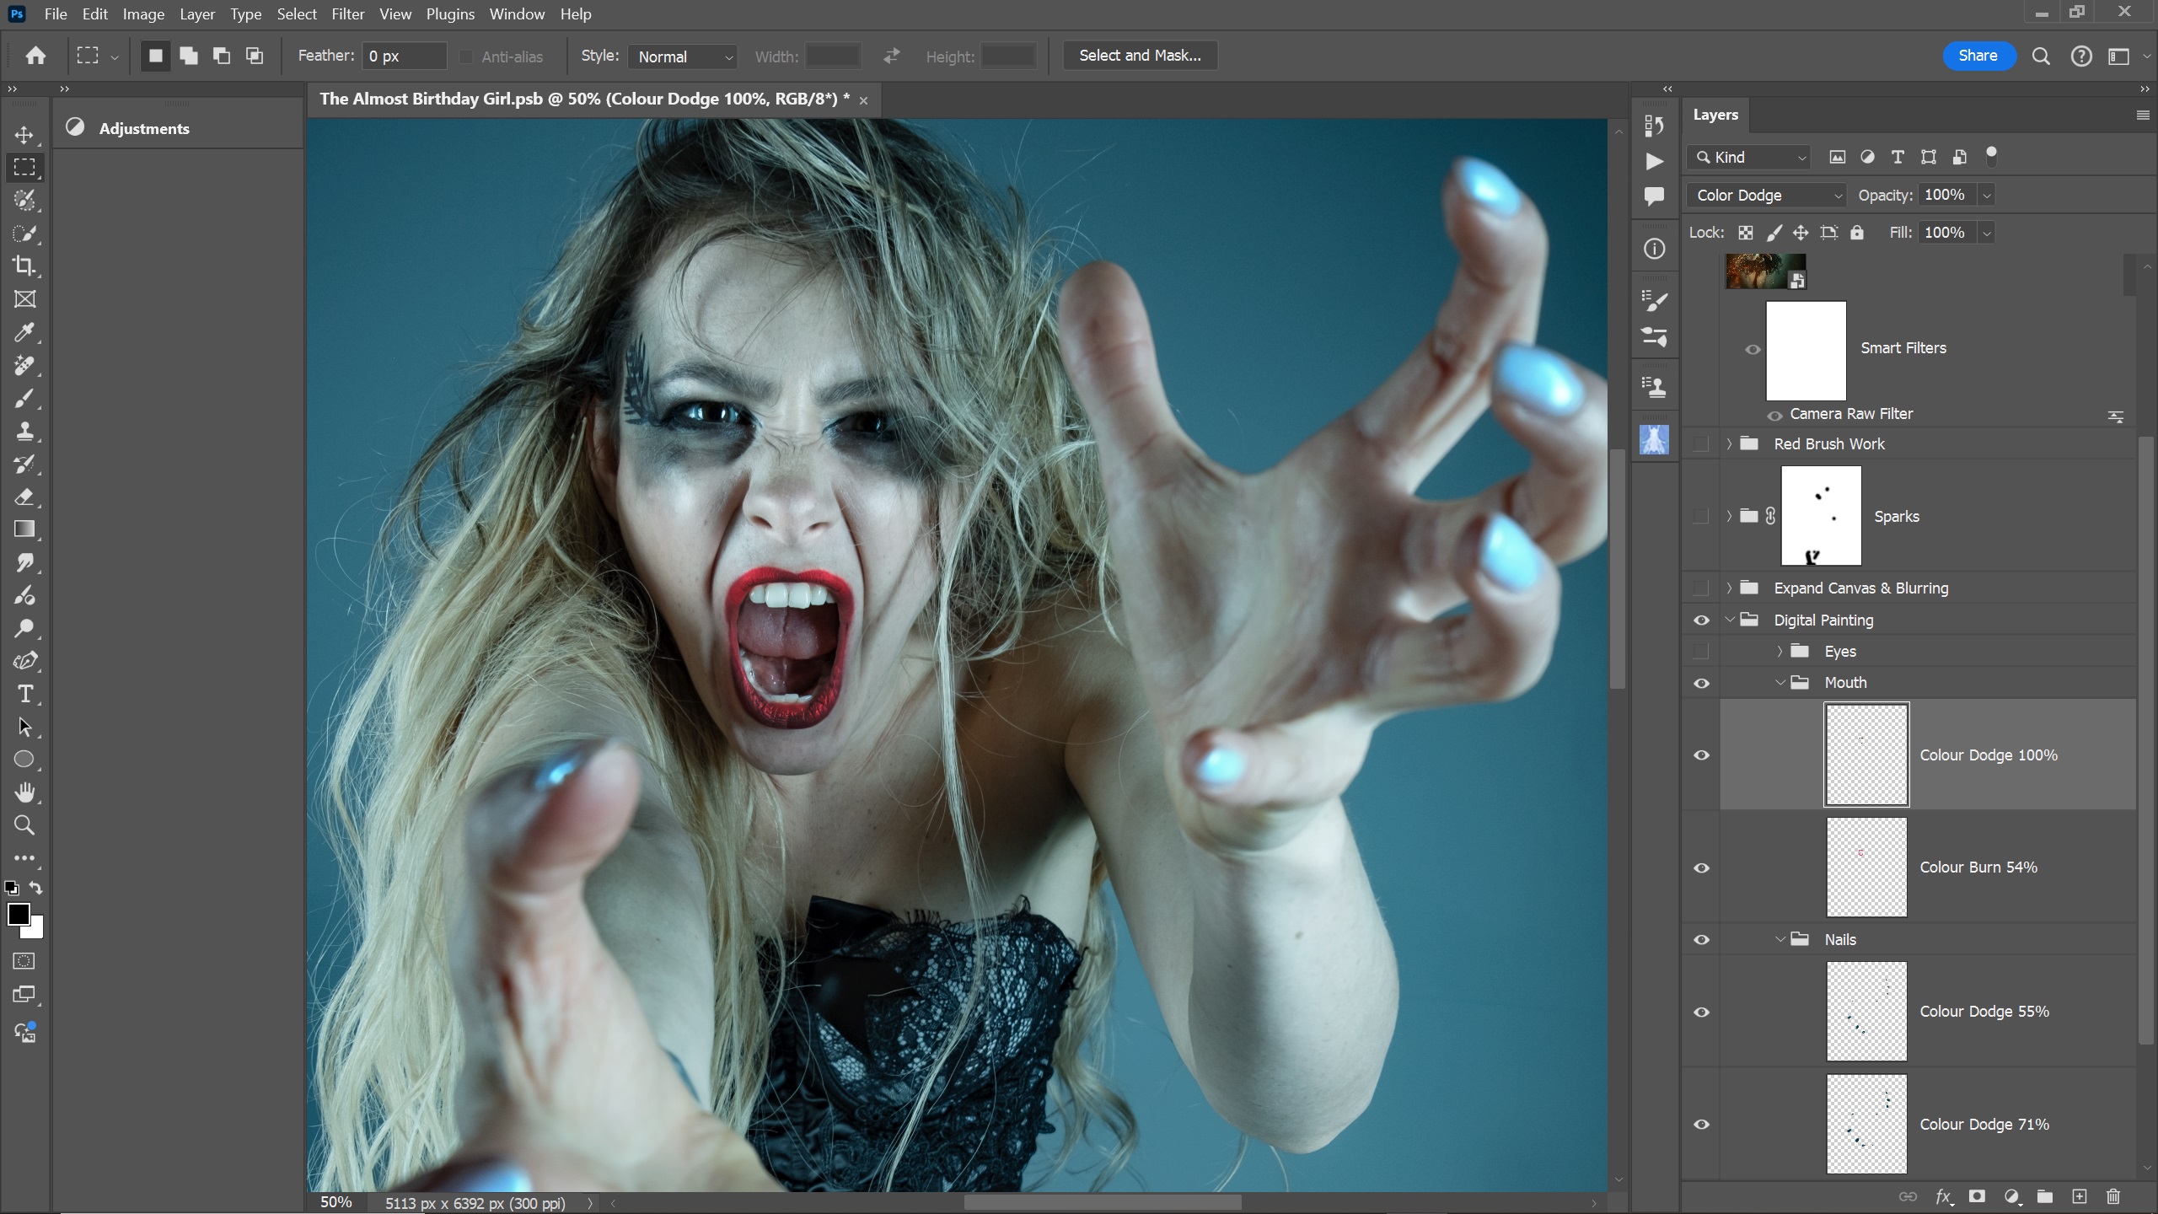The image size is (2158, 1214).
Task: Switch to the Layers panel tab
Action: pyautogui.click(x=1715, y=115)
